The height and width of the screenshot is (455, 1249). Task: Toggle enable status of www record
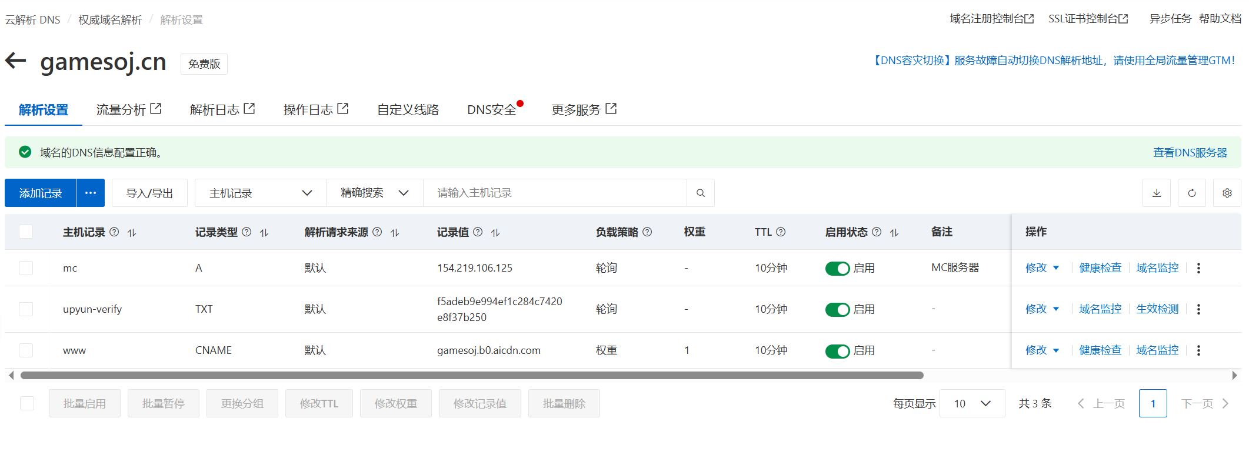tap(837, 351)
